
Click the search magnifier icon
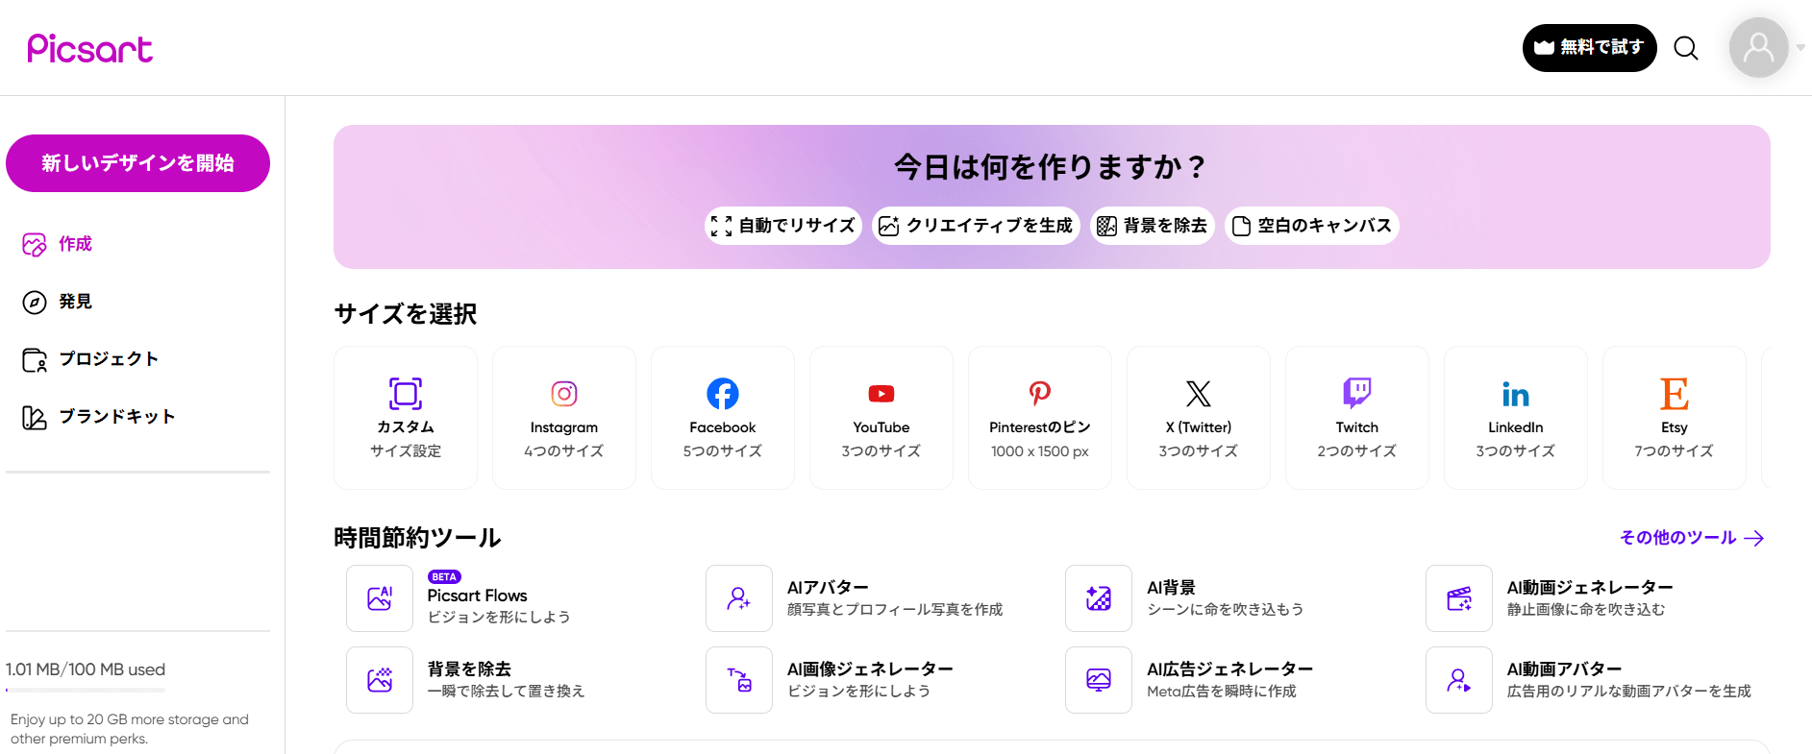(x=1685, y=48)
